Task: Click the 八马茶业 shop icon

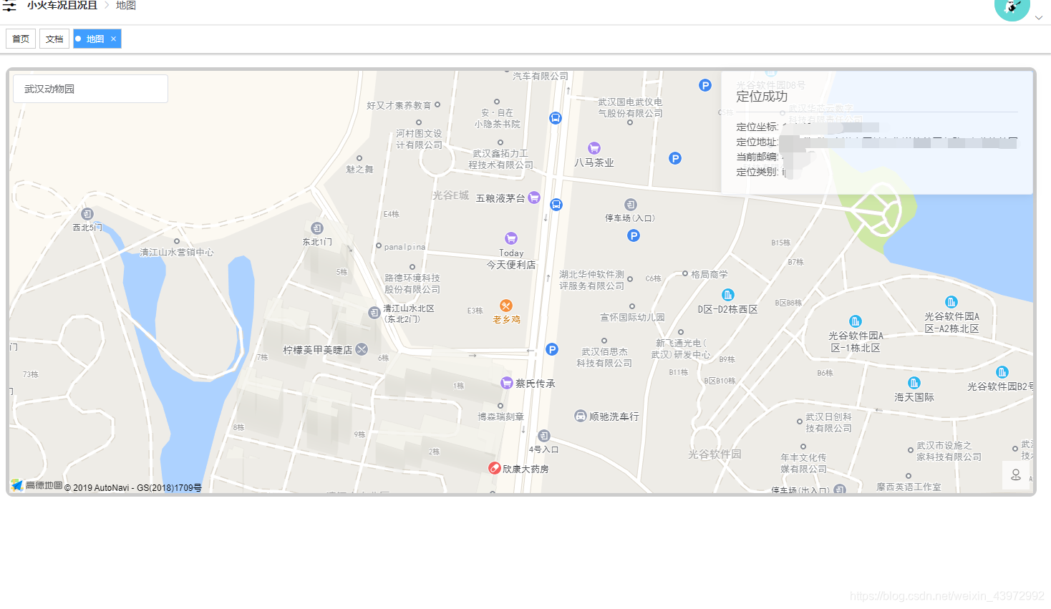Action: pos(594,148)
